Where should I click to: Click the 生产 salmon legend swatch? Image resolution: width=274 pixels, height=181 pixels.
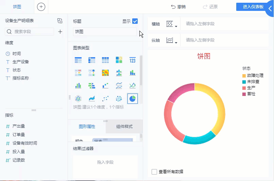pos(244,88)
